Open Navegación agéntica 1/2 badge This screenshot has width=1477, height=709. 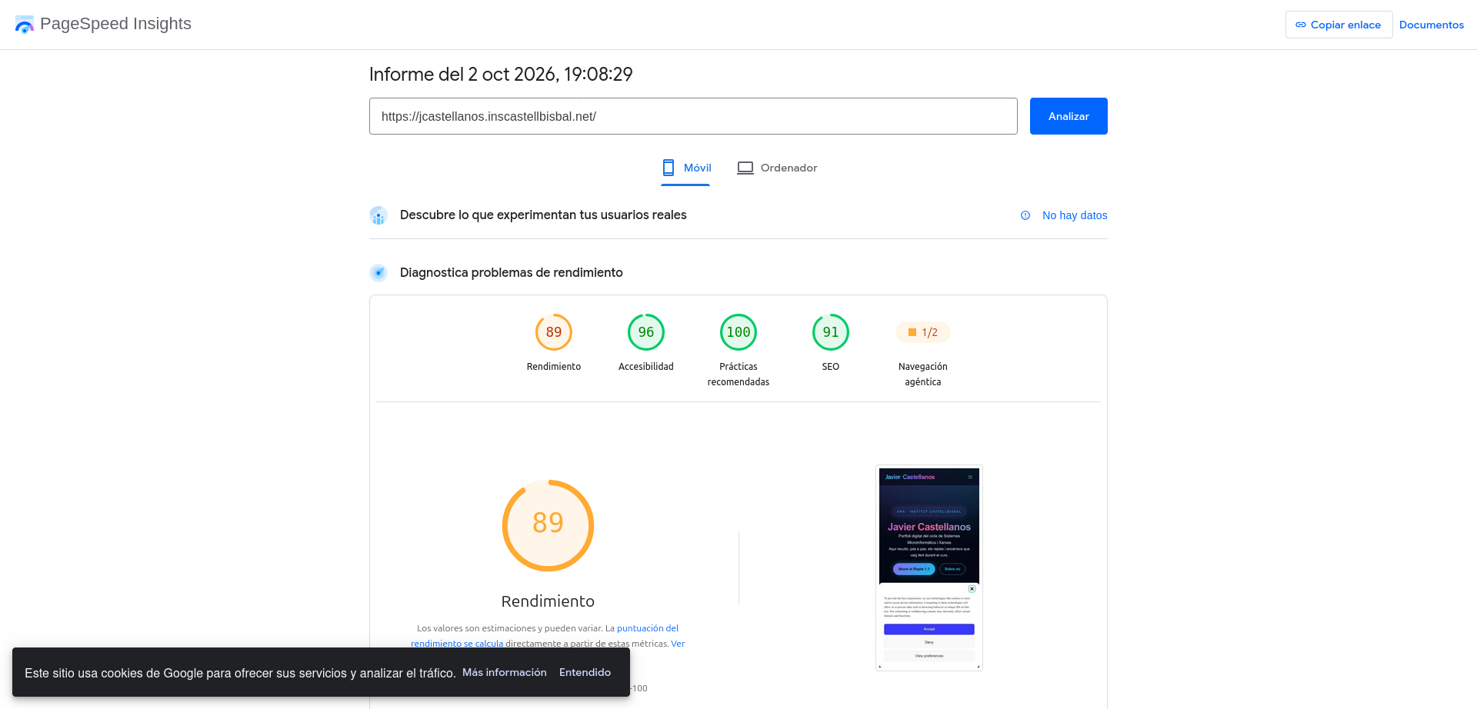coord(923,332)
